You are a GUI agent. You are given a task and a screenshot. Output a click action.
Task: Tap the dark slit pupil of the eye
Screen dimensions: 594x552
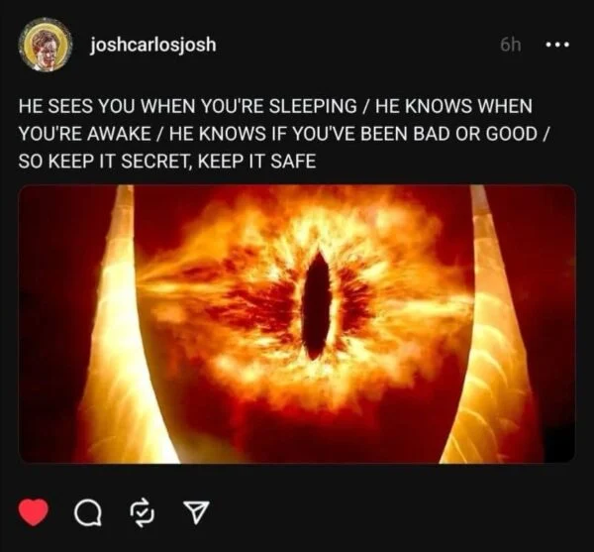316,305
